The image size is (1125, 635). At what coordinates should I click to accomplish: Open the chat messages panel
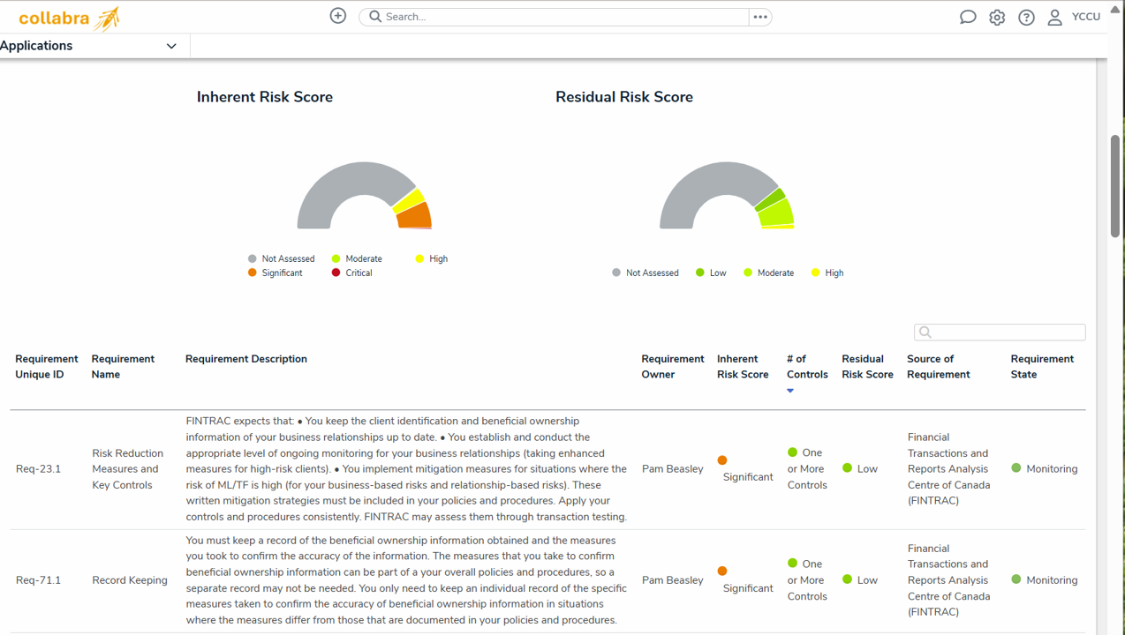coord(968,16)
